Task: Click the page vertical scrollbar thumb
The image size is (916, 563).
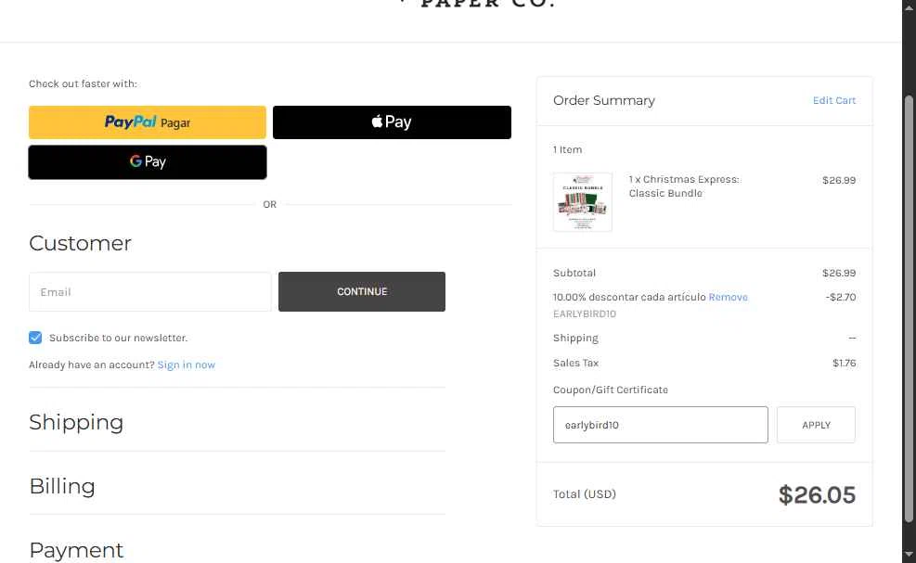Action: [909, 308]
